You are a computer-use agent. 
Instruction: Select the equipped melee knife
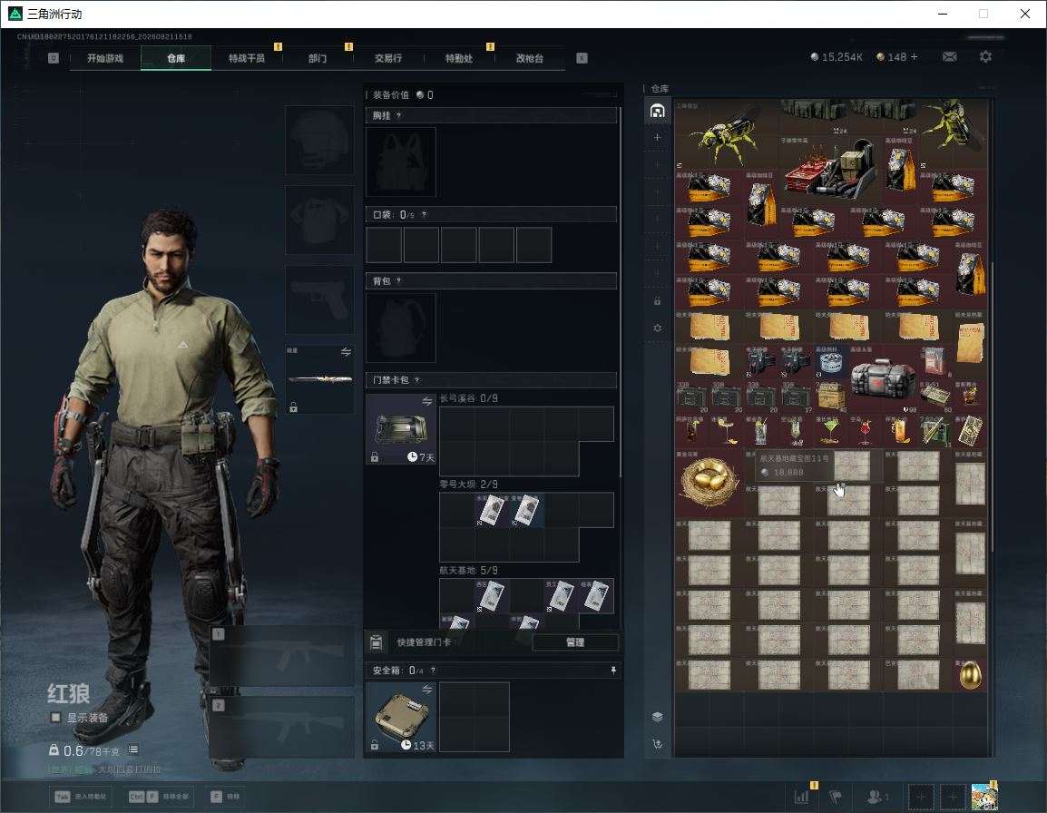(x=320, y=379)
